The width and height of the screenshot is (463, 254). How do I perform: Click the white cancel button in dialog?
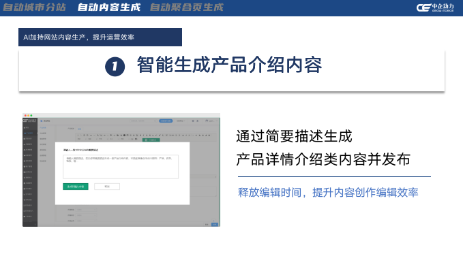point(107,187)
